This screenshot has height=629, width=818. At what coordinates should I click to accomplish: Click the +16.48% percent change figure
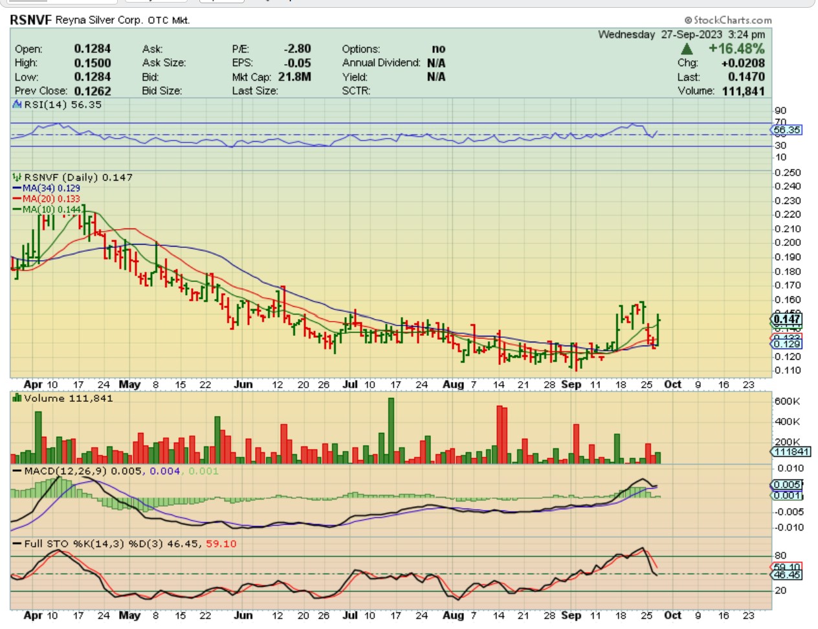pyautogui.click(x=736, y=49)
